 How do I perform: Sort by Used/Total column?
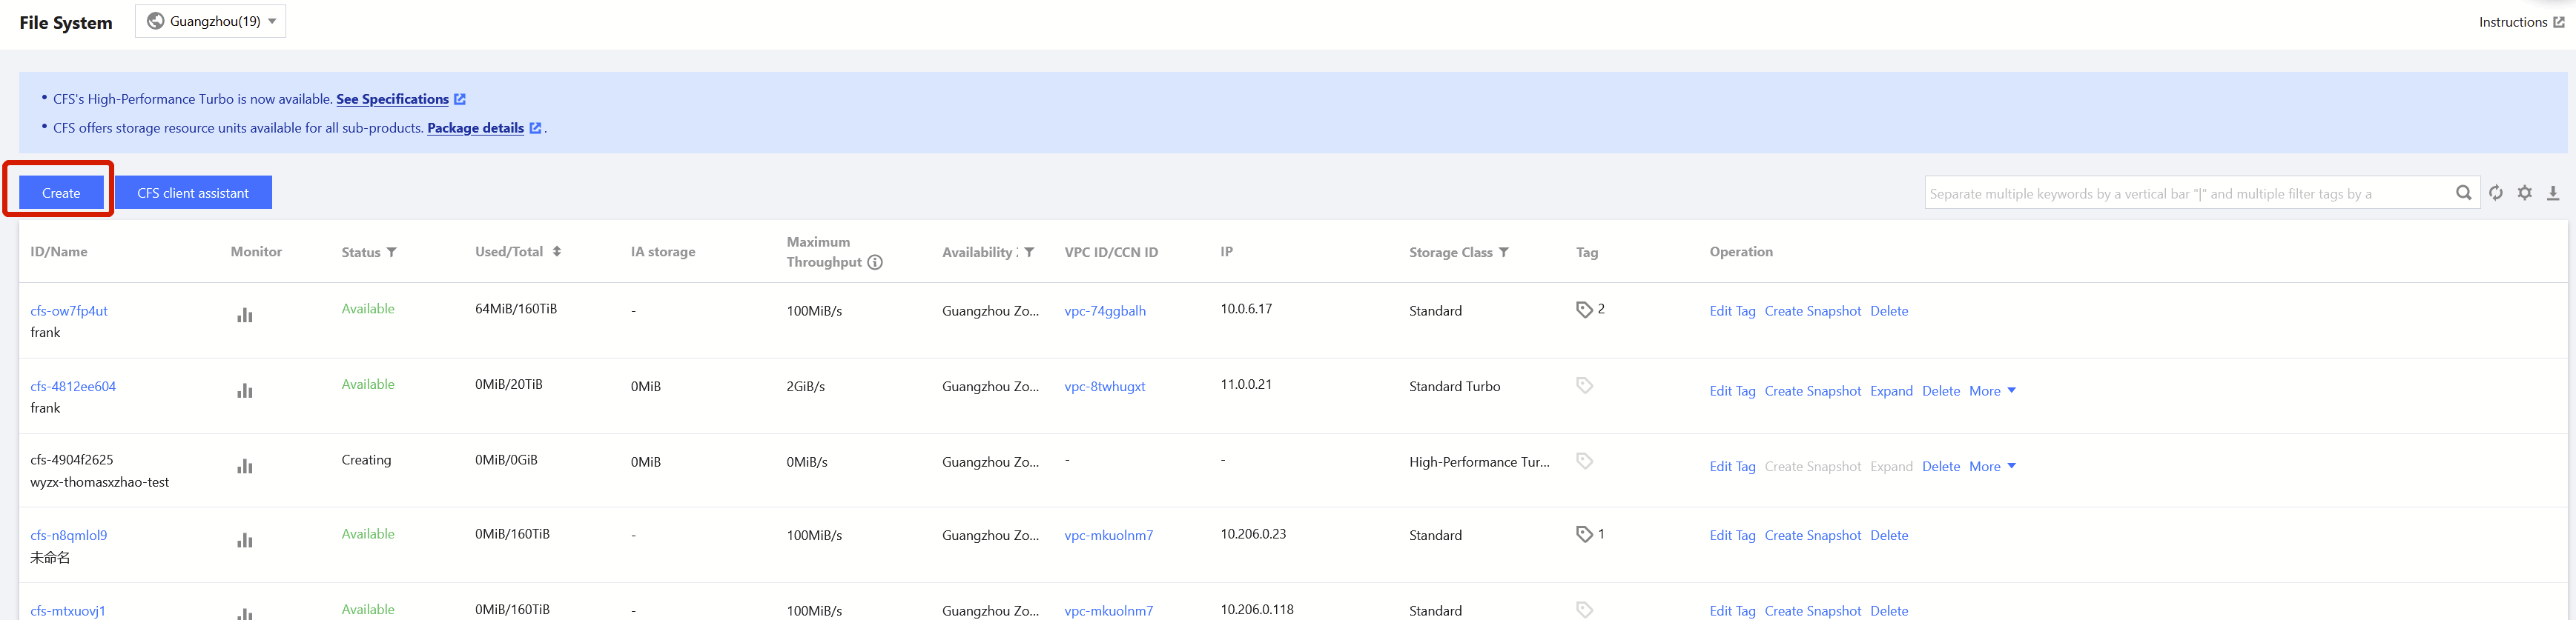[557, 252]
